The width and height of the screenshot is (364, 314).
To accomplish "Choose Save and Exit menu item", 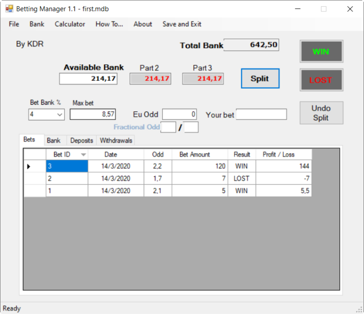I will click(182, 24).
